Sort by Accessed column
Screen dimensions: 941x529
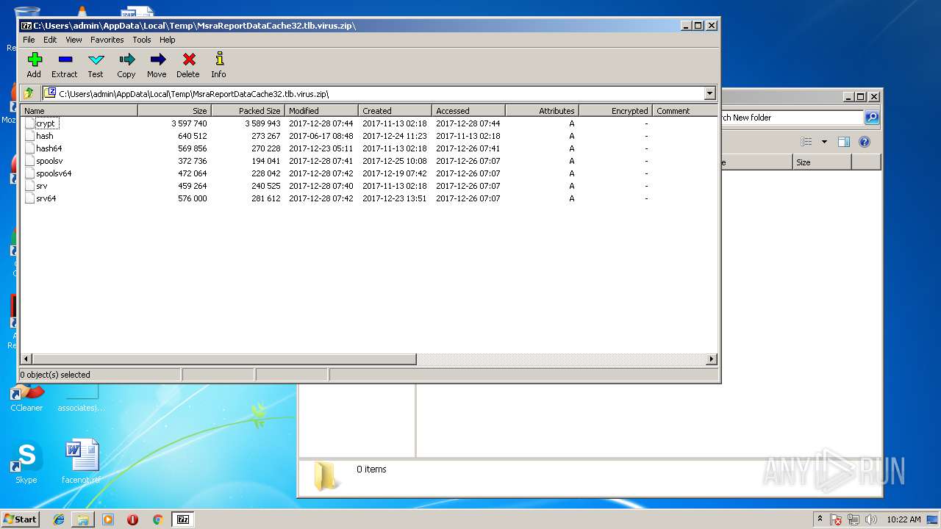click(x=469, y=111)
